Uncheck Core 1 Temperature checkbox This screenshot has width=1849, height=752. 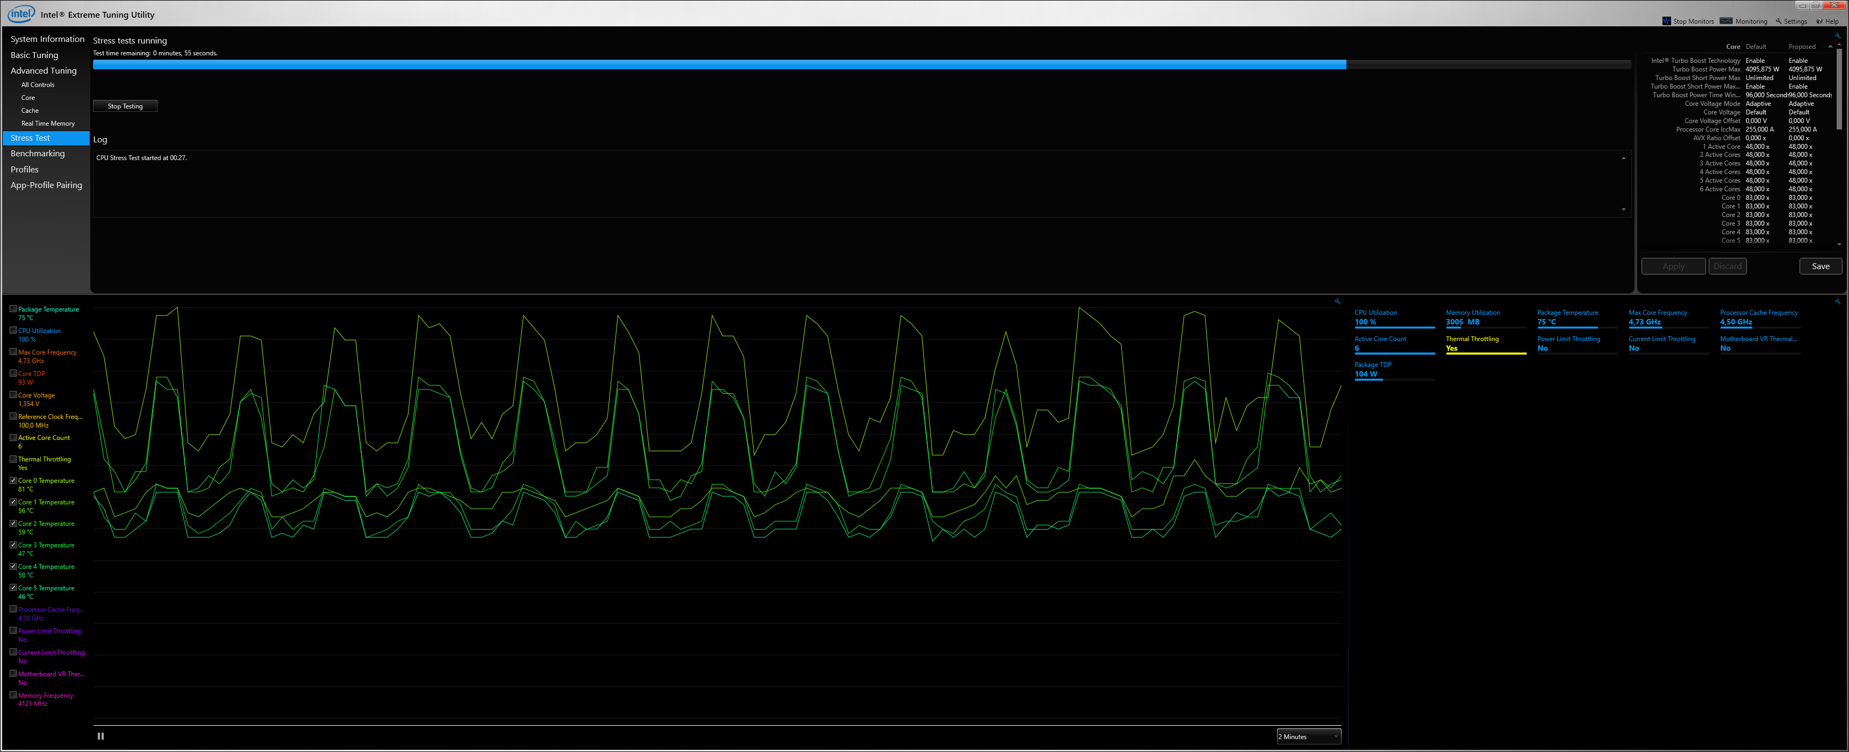pyautogui.click(x=13, y=502)
